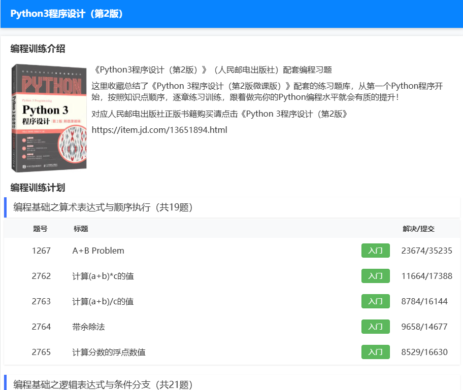Click problem number 2763

41,301
